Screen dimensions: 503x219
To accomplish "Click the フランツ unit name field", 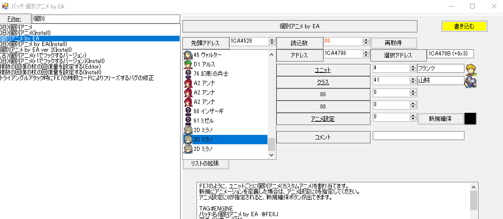I will click(441, 68).
